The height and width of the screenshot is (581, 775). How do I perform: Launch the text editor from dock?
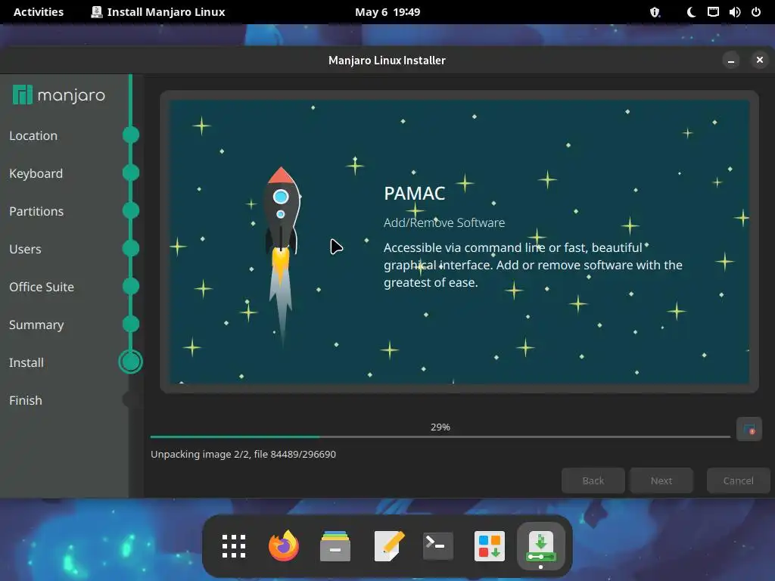[x=389, y=546]
